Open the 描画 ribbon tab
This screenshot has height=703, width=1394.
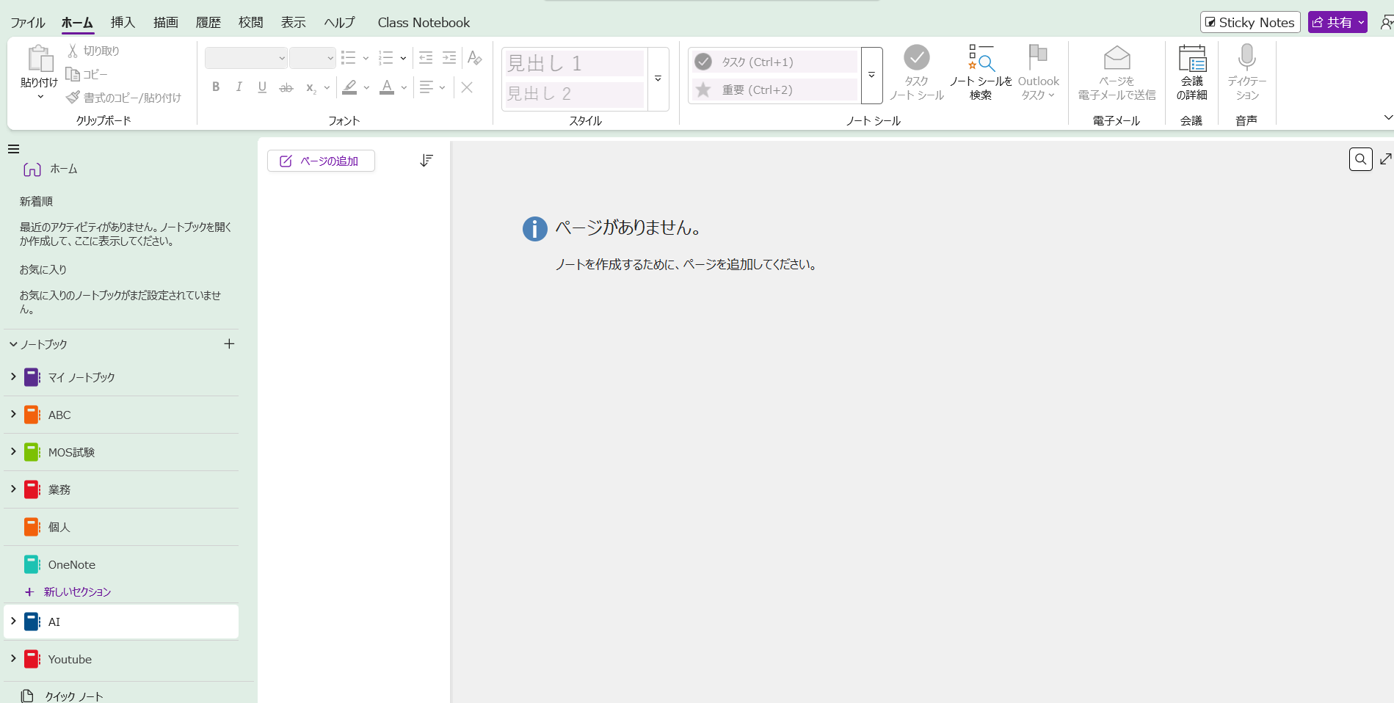(165, 22)
